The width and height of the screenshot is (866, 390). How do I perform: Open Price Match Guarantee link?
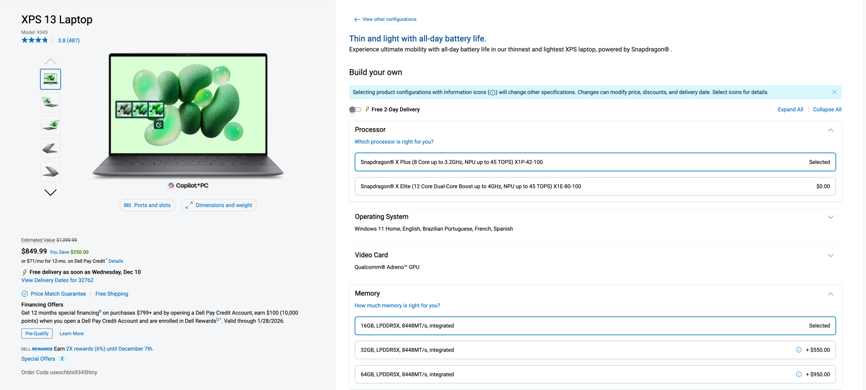(58, 294)
